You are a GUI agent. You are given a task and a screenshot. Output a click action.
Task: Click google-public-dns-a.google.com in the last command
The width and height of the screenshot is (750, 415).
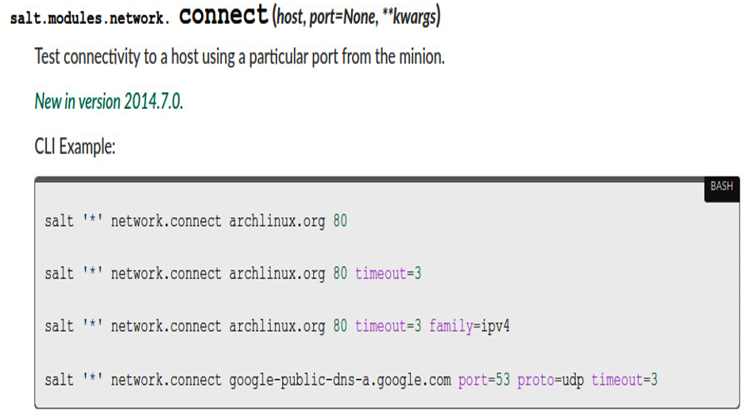[339, 380]
